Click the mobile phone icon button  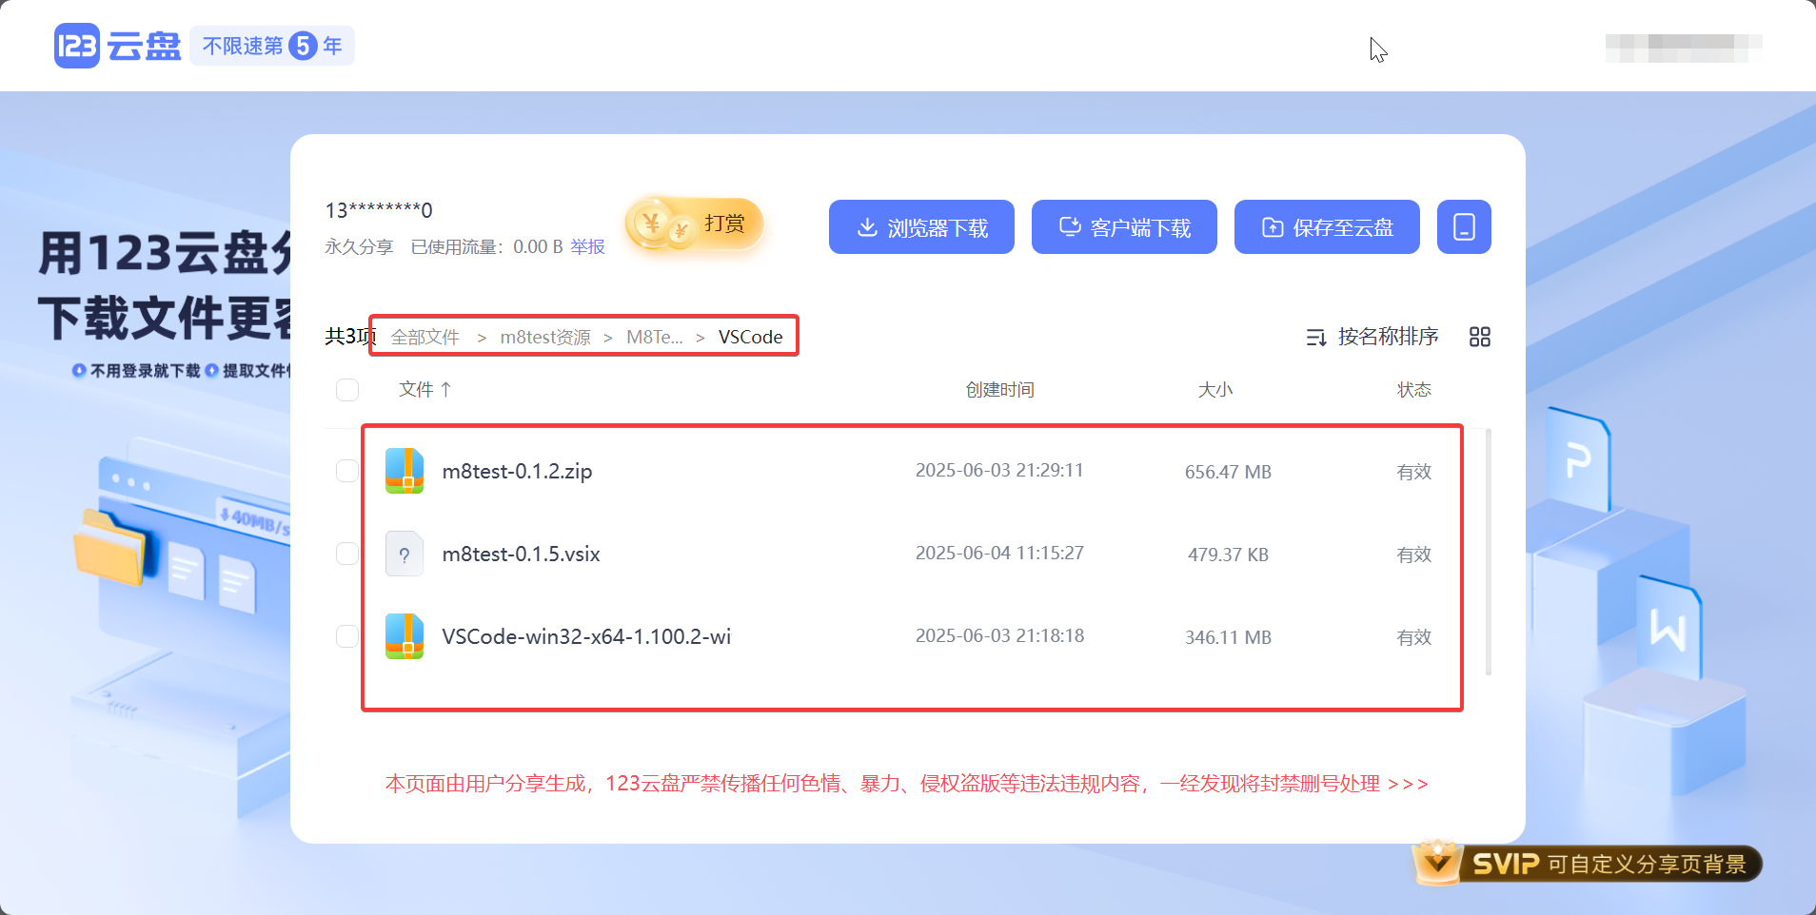click(x=1464, y=227)
